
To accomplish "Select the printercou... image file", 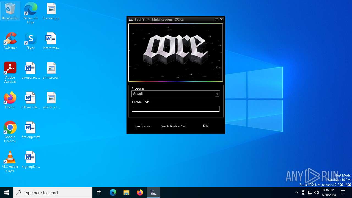I will coord(51,70).
